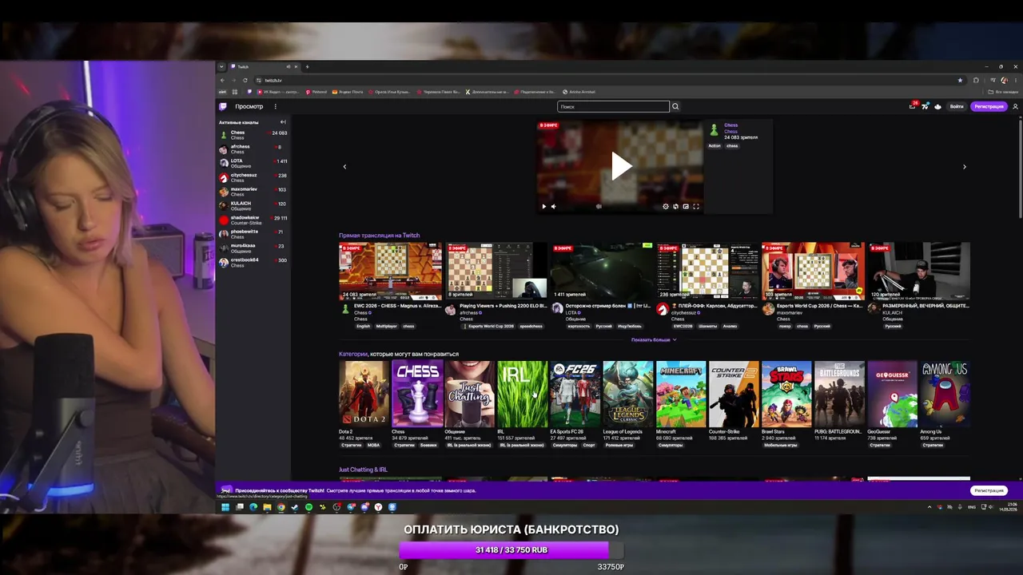This screenshot has height=575, width=1023.
Task: Open the Brawl Stars category cover
Action: 786,394
